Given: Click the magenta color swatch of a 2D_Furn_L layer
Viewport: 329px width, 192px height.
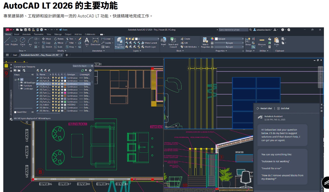Looking at the screenshot, I should click(65, 93).
